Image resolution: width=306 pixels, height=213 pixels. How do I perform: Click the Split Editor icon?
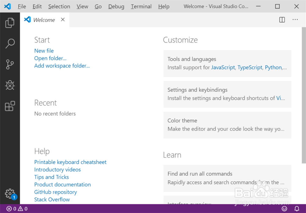coord(282,20)
